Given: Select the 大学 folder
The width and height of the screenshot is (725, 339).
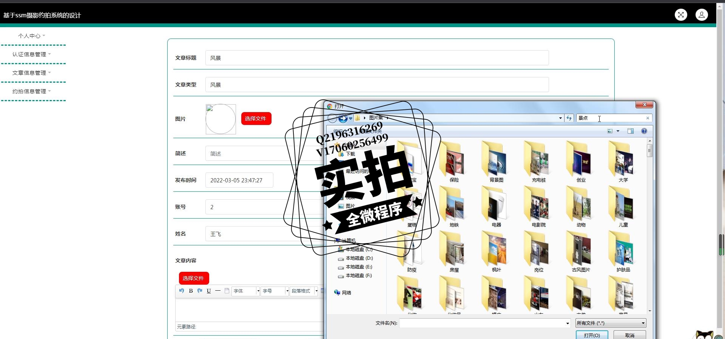Looking at the screenshot, I should [x=623, y=162].
